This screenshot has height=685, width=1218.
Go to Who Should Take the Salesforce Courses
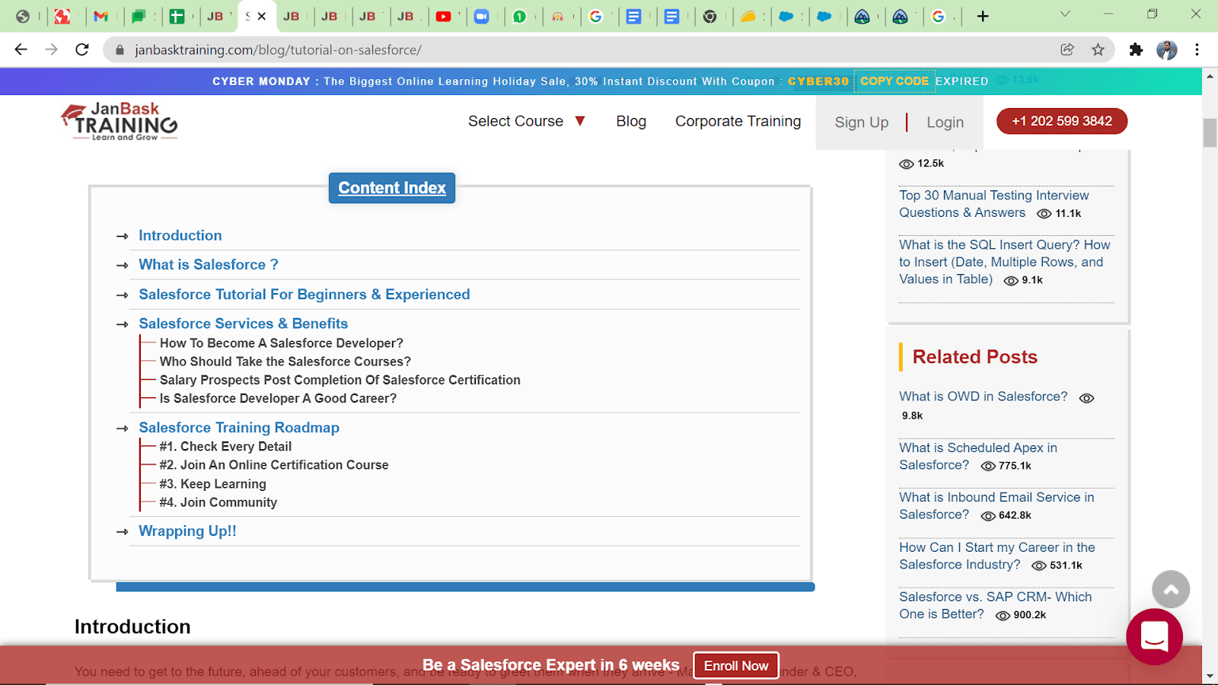[285, 362]
